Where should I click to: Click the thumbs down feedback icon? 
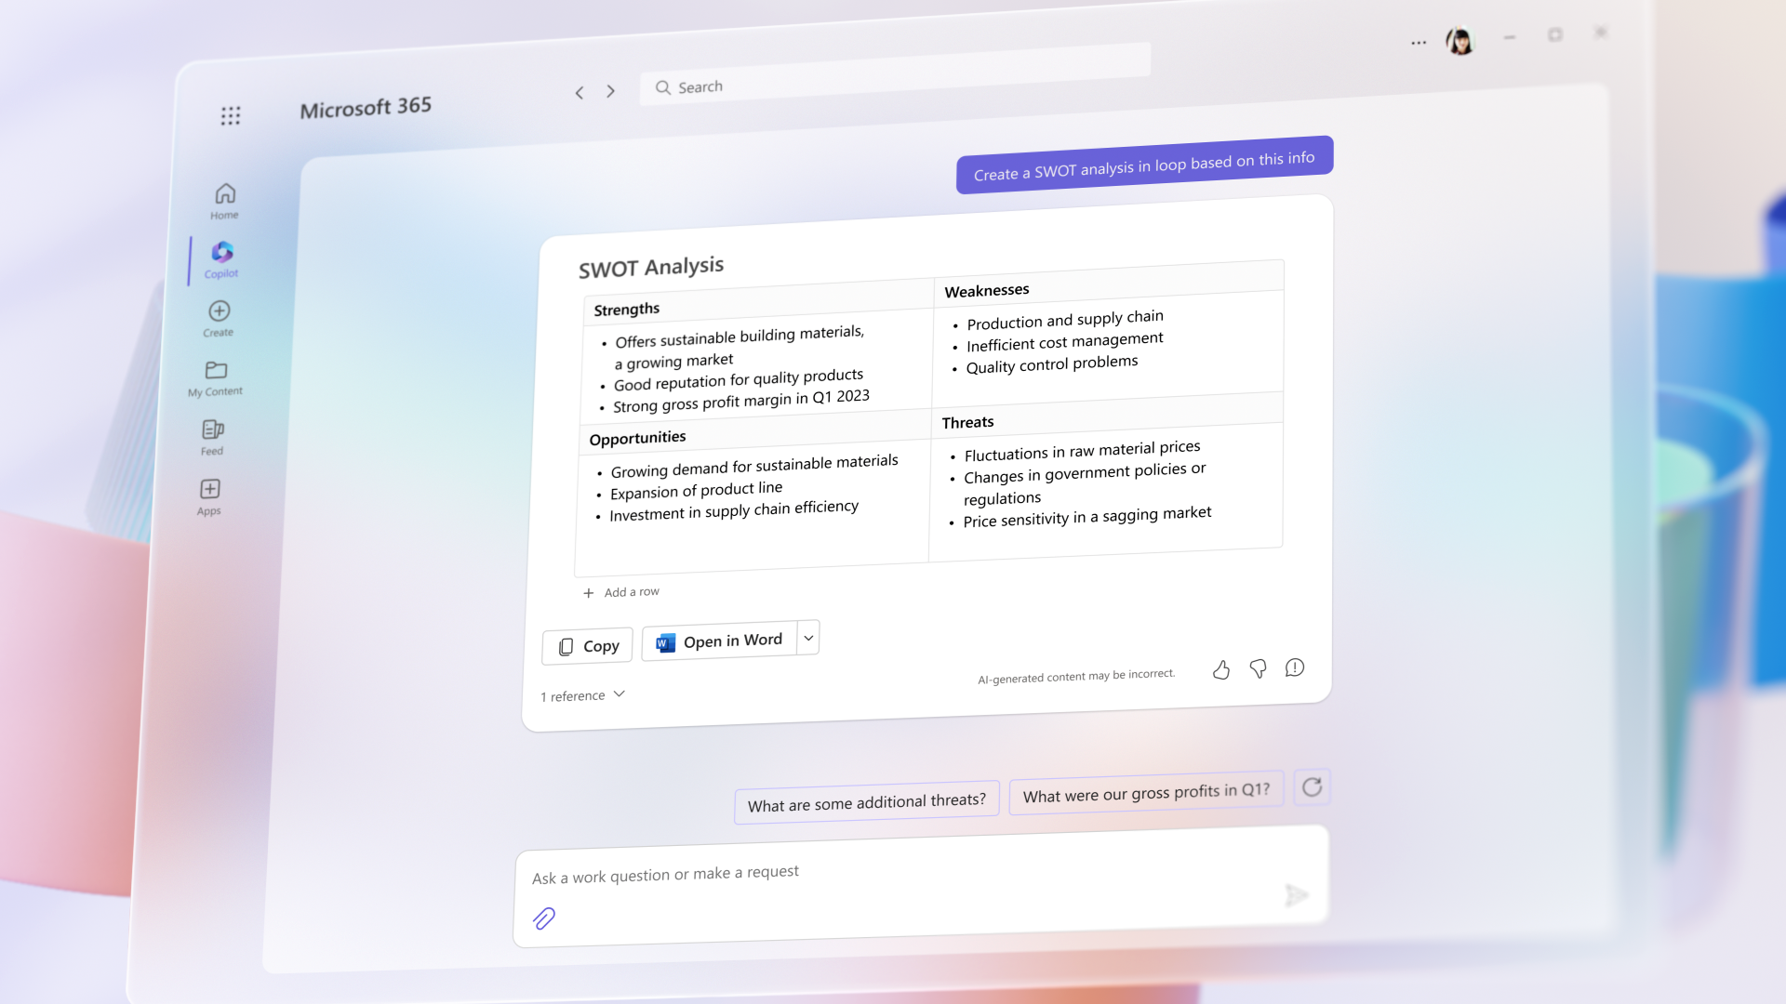click(x=1259, y=666)
